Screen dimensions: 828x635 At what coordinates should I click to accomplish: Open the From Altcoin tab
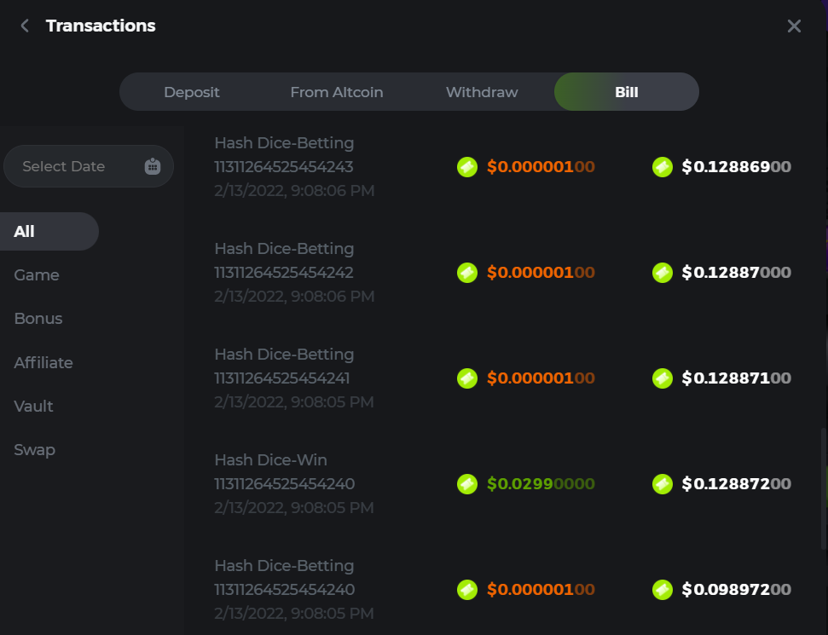[336, 92]
